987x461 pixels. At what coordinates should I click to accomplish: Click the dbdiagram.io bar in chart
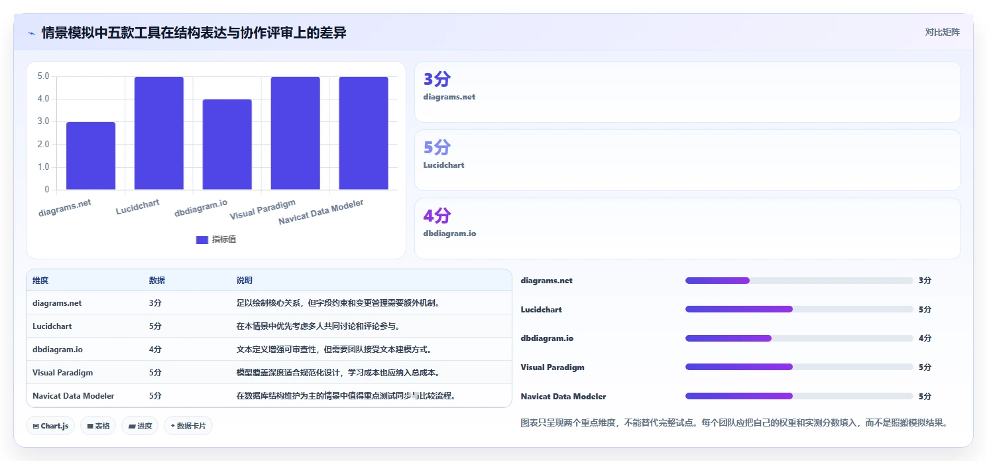coord(227,145)
